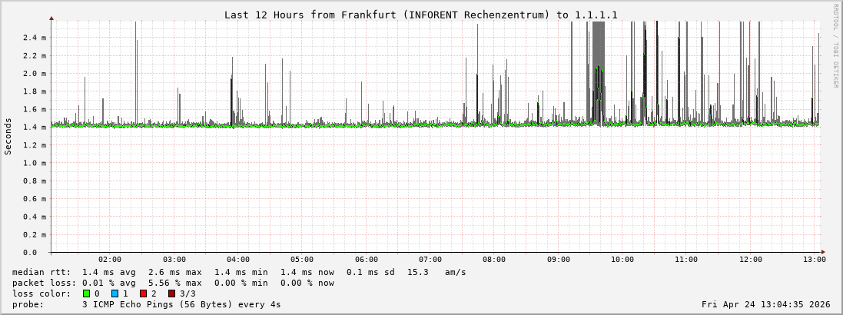Click the green loss color swatch for 0
The height and width of the screenshot is (315, 843).
point(86,293)
